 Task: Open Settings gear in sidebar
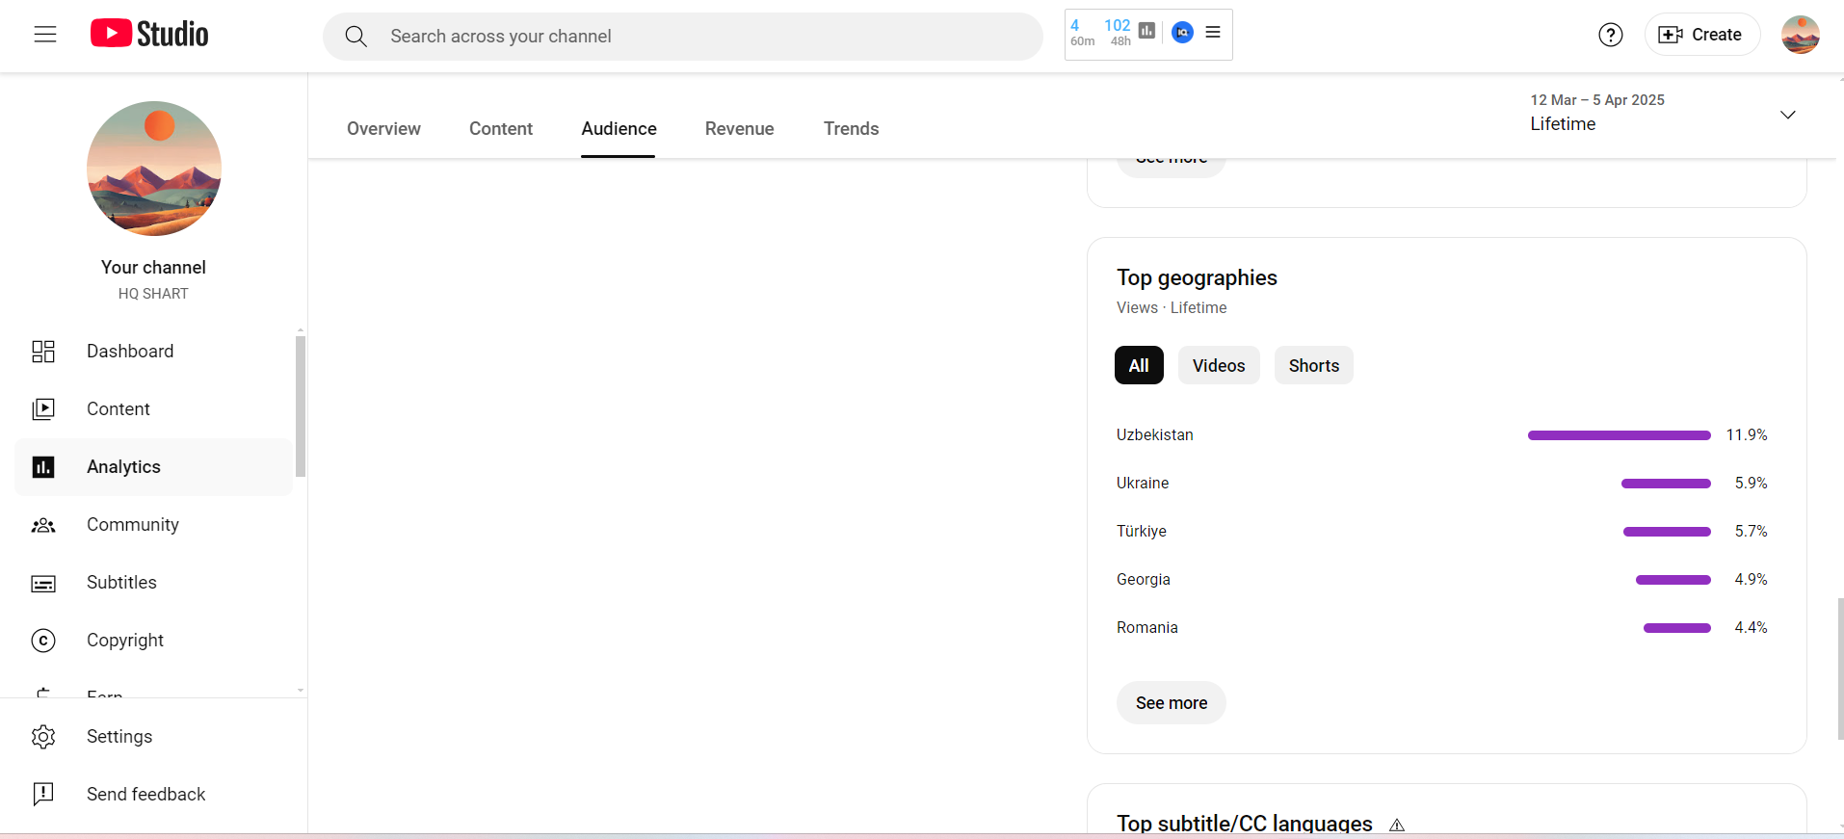pyautogui.click(x=43, y=737)
